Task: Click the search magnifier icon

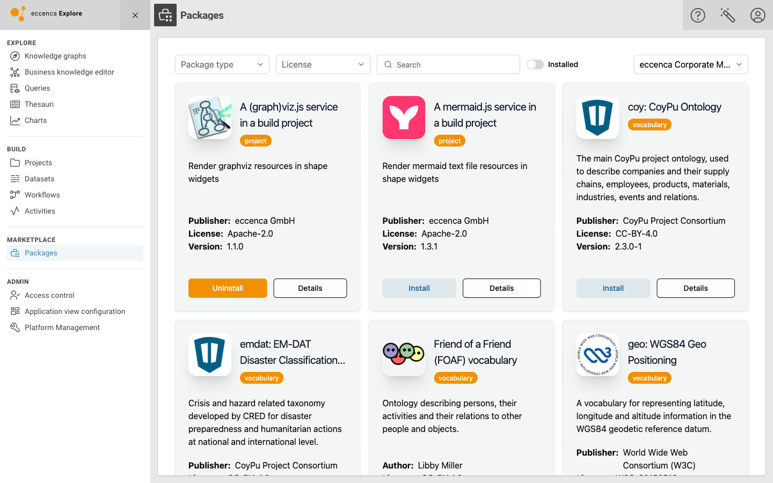Action: point(388,64)
